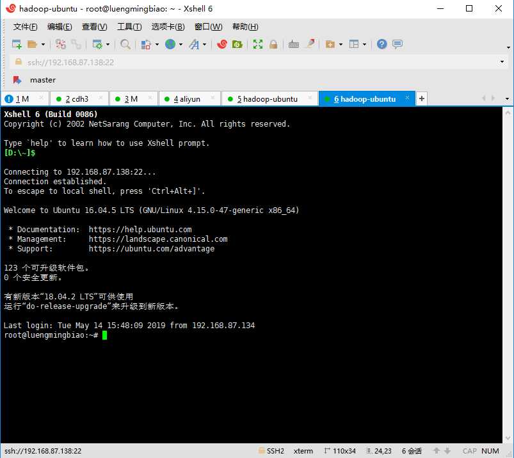Add a new tab with the plus button
514x458 pixels.
click(x=422, y=99)
